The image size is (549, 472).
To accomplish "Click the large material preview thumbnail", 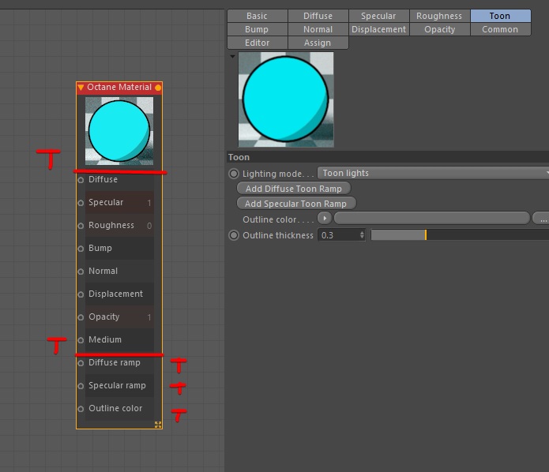I will pyautogui.click(x=286, y=99).
